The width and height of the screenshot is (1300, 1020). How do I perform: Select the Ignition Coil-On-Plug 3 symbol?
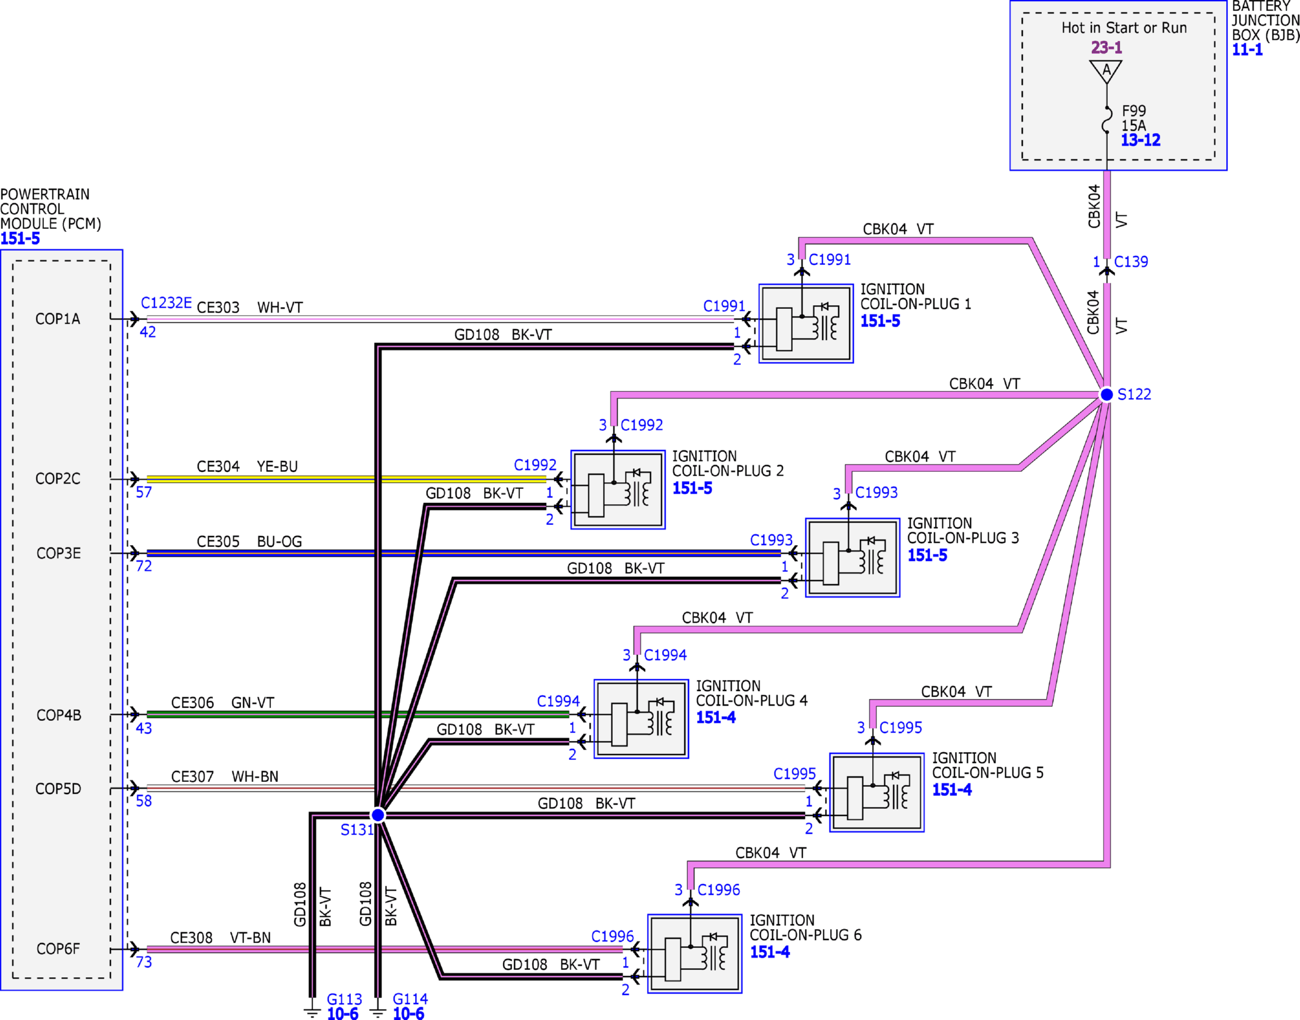tap(853, 558)
